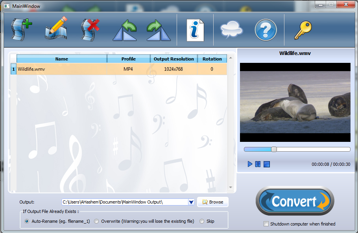Click the time display 00:00:08 / 00:00:30
This screenshot has width=358, height=233.
tap(331, 164)
